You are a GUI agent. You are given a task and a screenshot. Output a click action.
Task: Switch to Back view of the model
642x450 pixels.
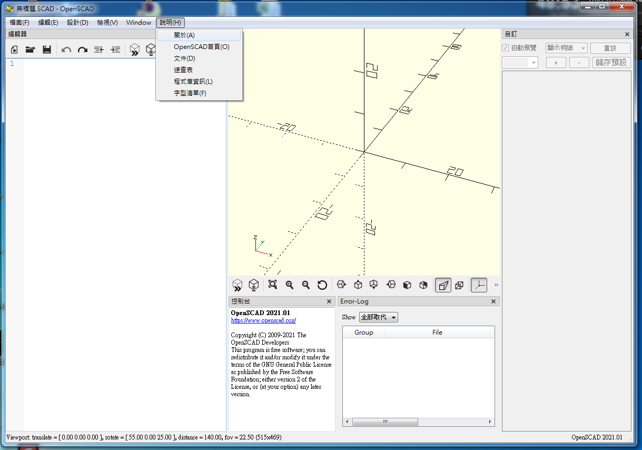(423, 285)
